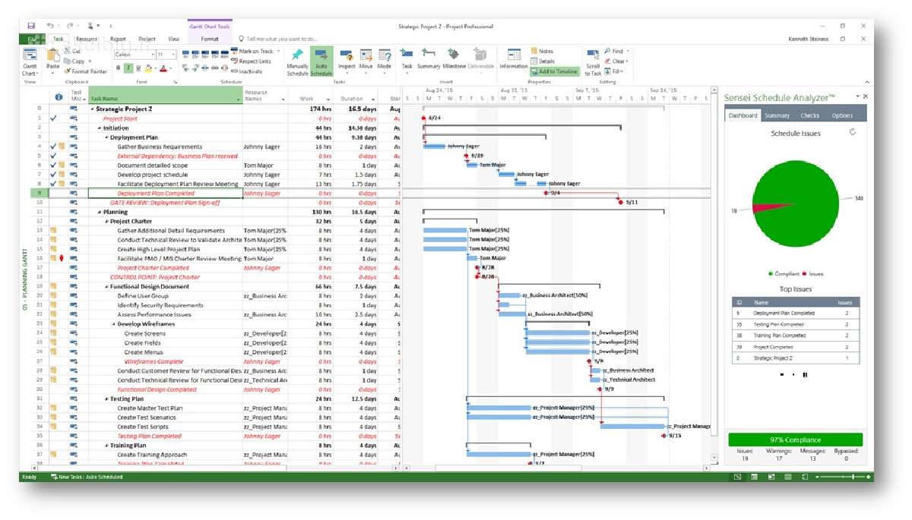Viewport: 912px width, 520px height.
Task: Open the Inspect task tool
Action: (x=347, y=61)
